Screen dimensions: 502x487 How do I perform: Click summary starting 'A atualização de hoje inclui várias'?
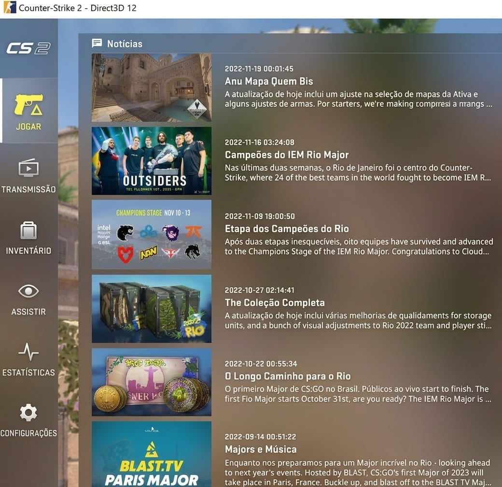[x=358, y=320]
